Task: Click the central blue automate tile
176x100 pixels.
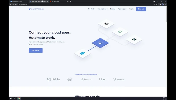Action: click(100, 43)
